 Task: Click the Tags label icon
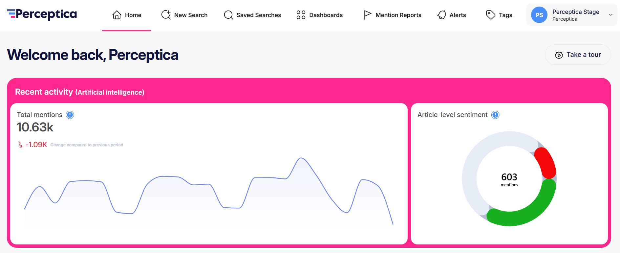pyautogui.click(x=490, y=15)
